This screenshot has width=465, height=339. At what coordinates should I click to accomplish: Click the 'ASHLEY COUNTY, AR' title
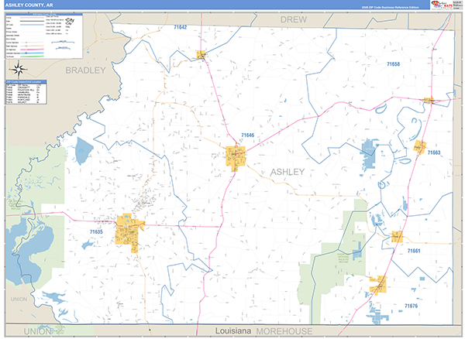pos(29,5)
